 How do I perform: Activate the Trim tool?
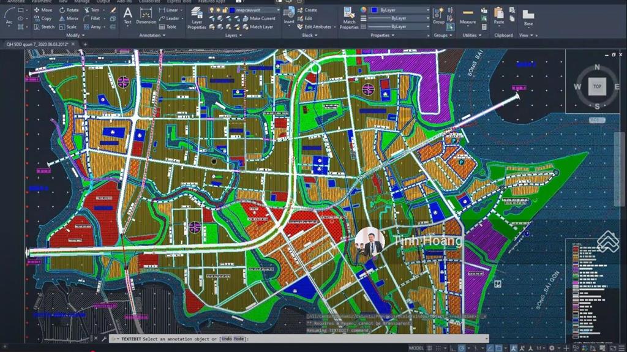point(92,10)
